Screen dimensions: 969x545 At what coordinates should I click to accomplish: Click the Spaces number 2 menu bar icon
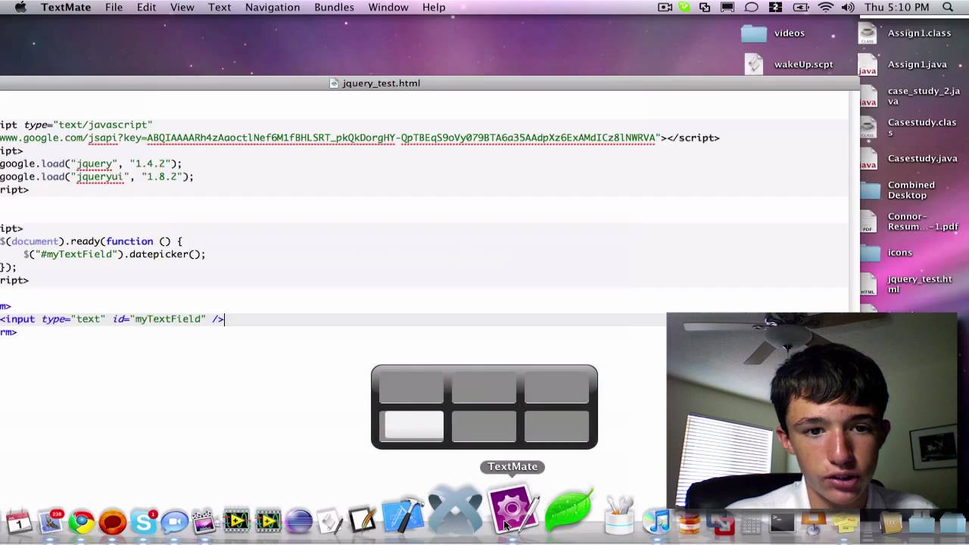775,8
